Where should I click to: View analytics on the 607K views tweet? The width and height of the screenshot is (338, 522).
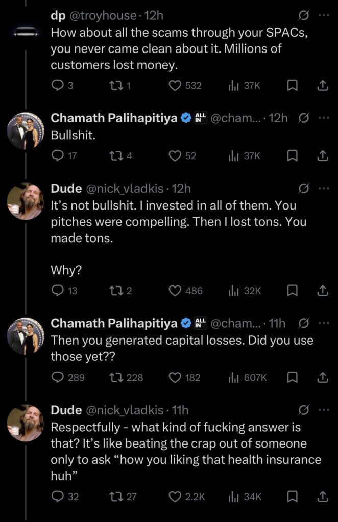point(233,377)
